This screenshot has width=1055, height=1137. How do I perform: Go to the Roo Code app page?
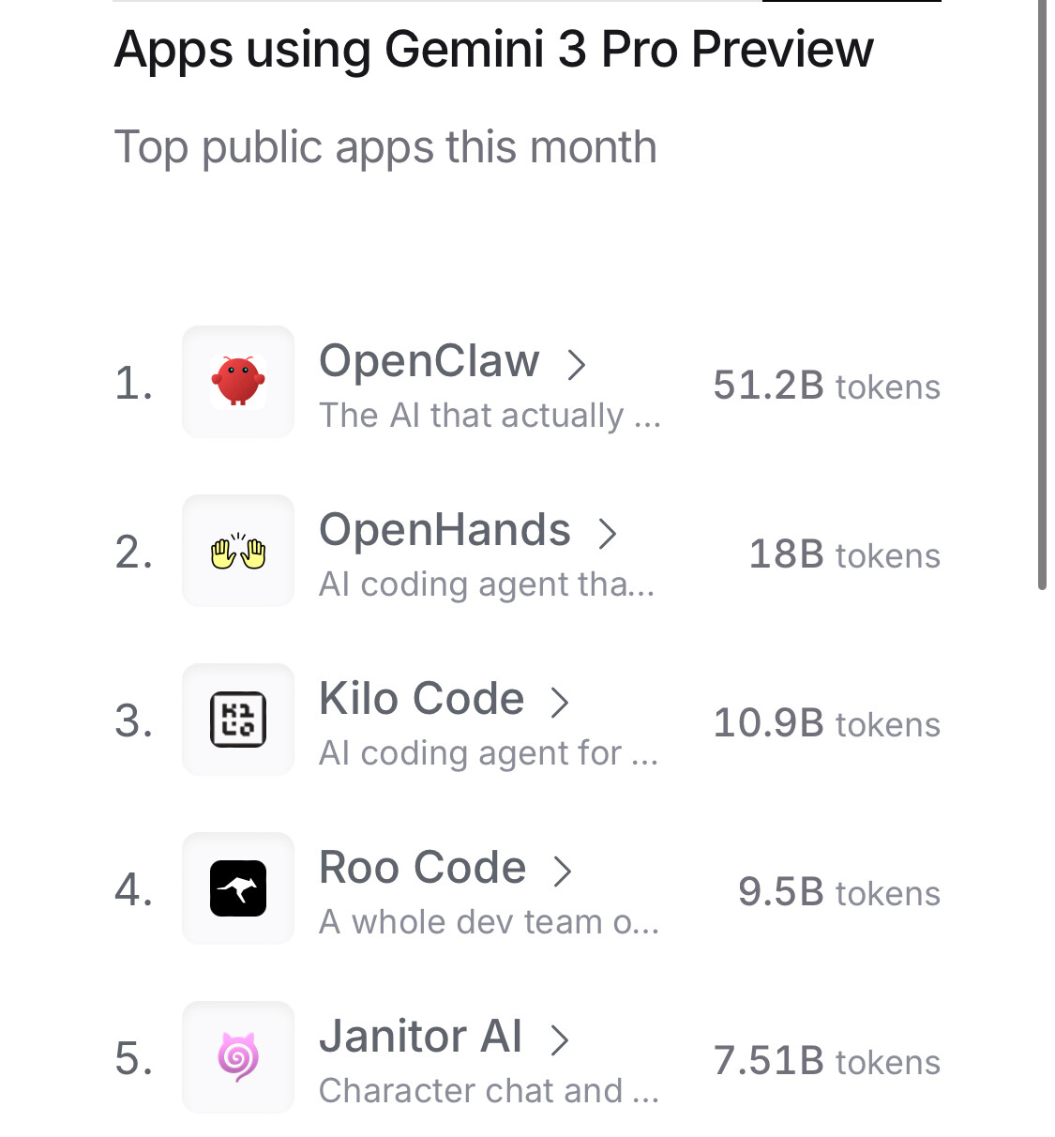pyautogui.click(x=422, y=868)
